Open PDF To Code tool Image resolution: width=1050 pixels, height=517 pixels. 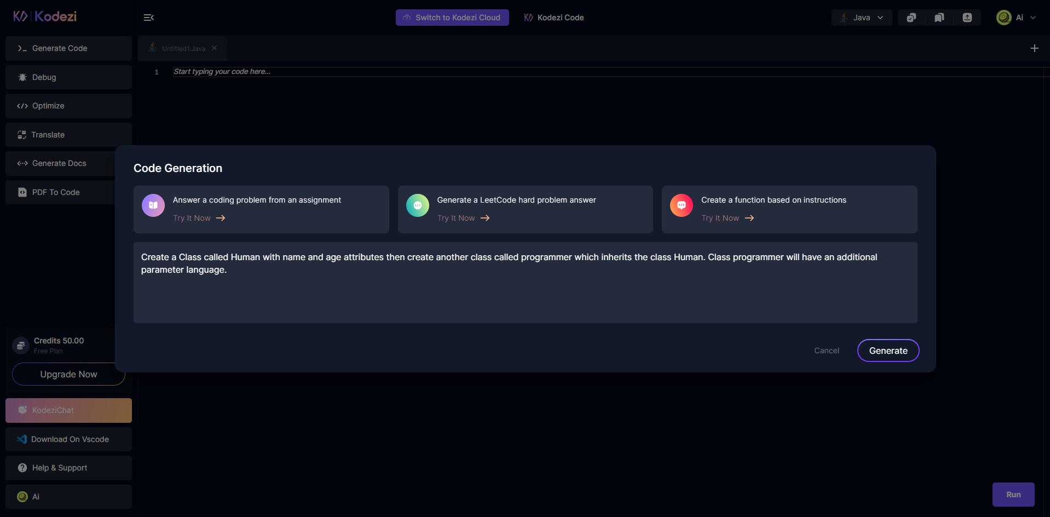click(x=60, y=192)
